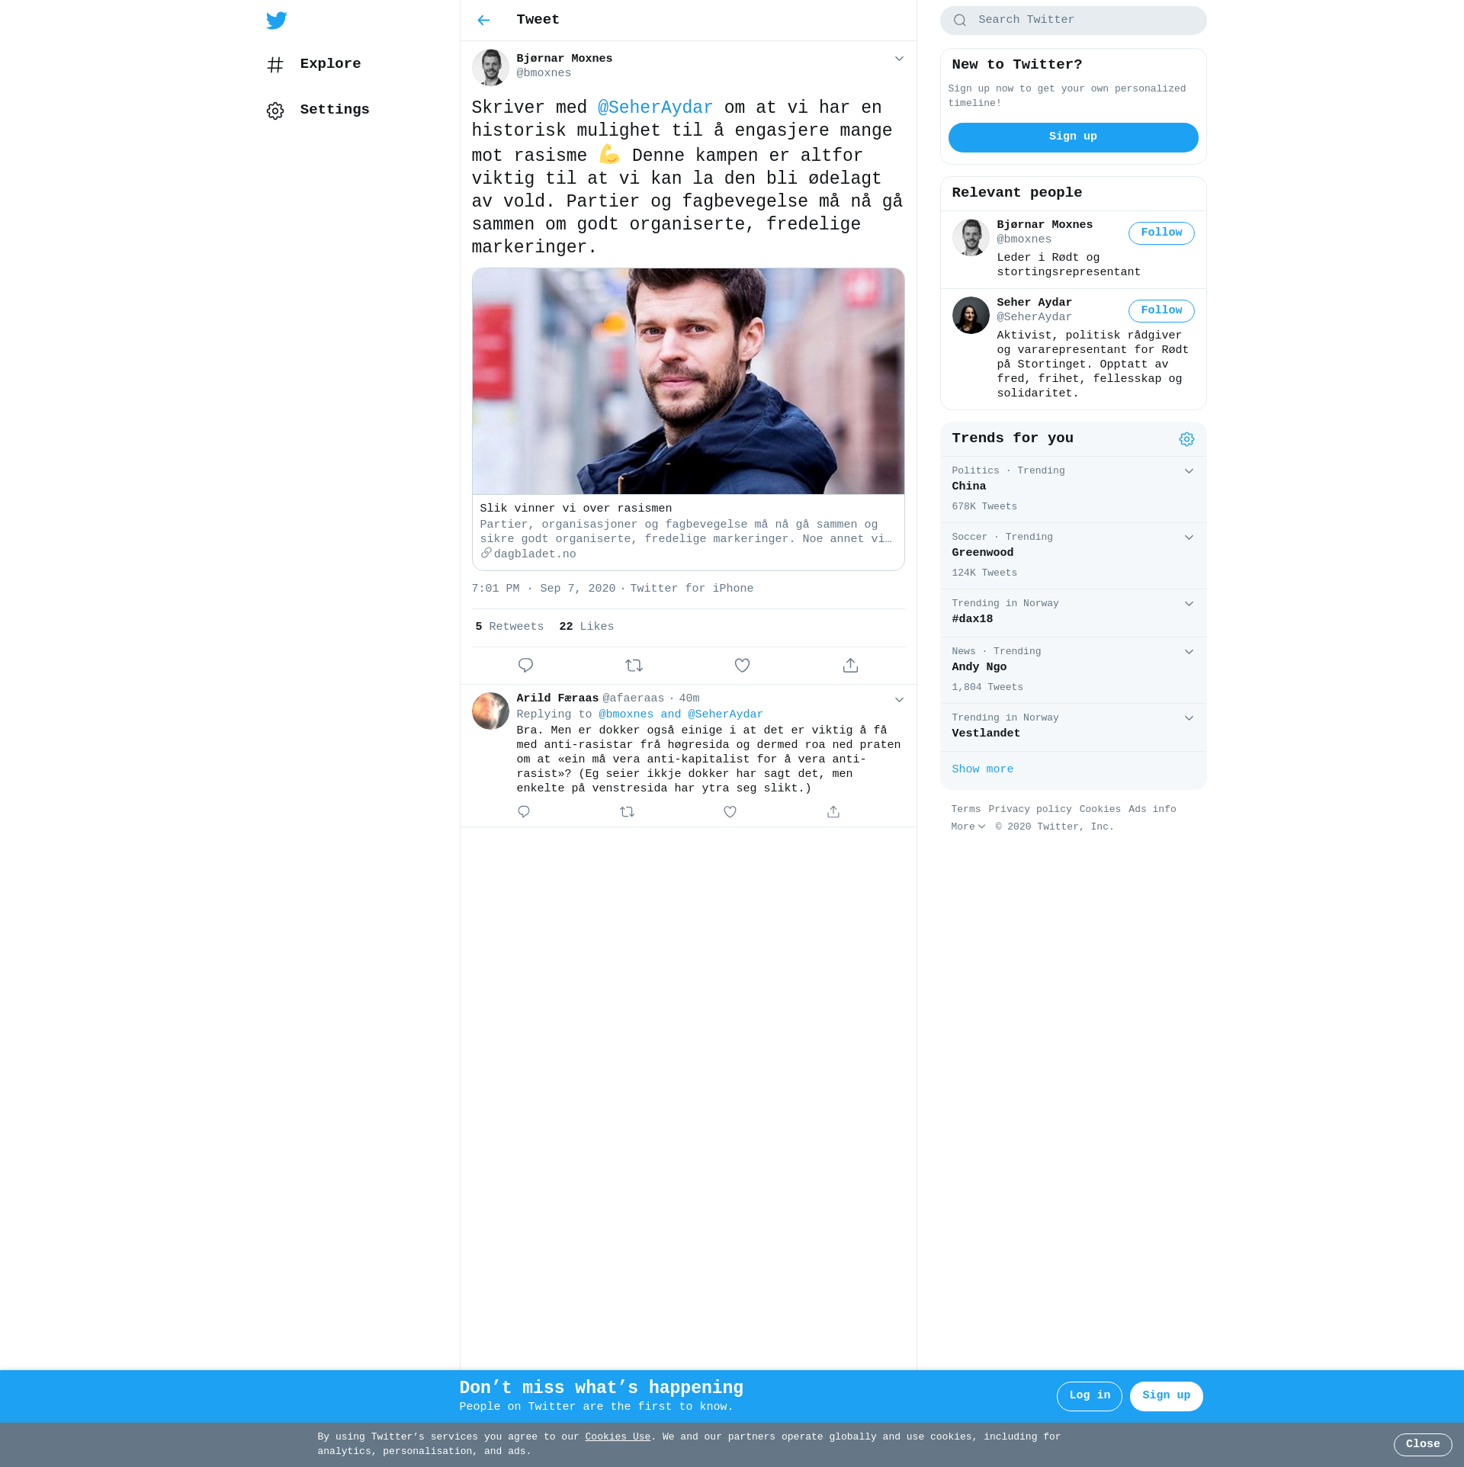Share Arild Færaas' reply
Image resolution: width=1464 pixels, height=1467 pixels.
pyautogui.click(x=833, y=812)
